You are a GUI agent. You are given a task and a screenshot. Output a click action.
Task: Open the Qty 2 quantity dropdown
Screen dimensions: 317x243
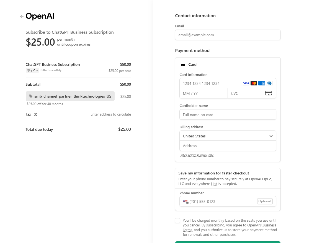tap(32, 70)
